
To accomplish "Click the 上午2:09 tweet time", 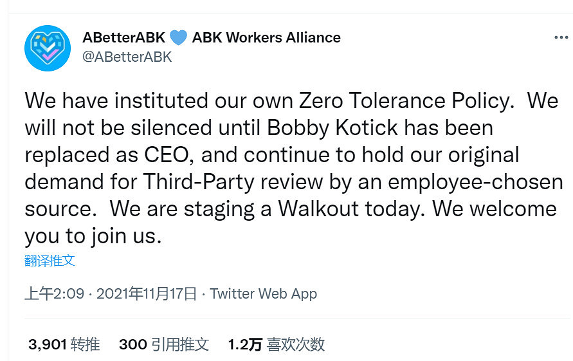I will (x=55, y=294).
